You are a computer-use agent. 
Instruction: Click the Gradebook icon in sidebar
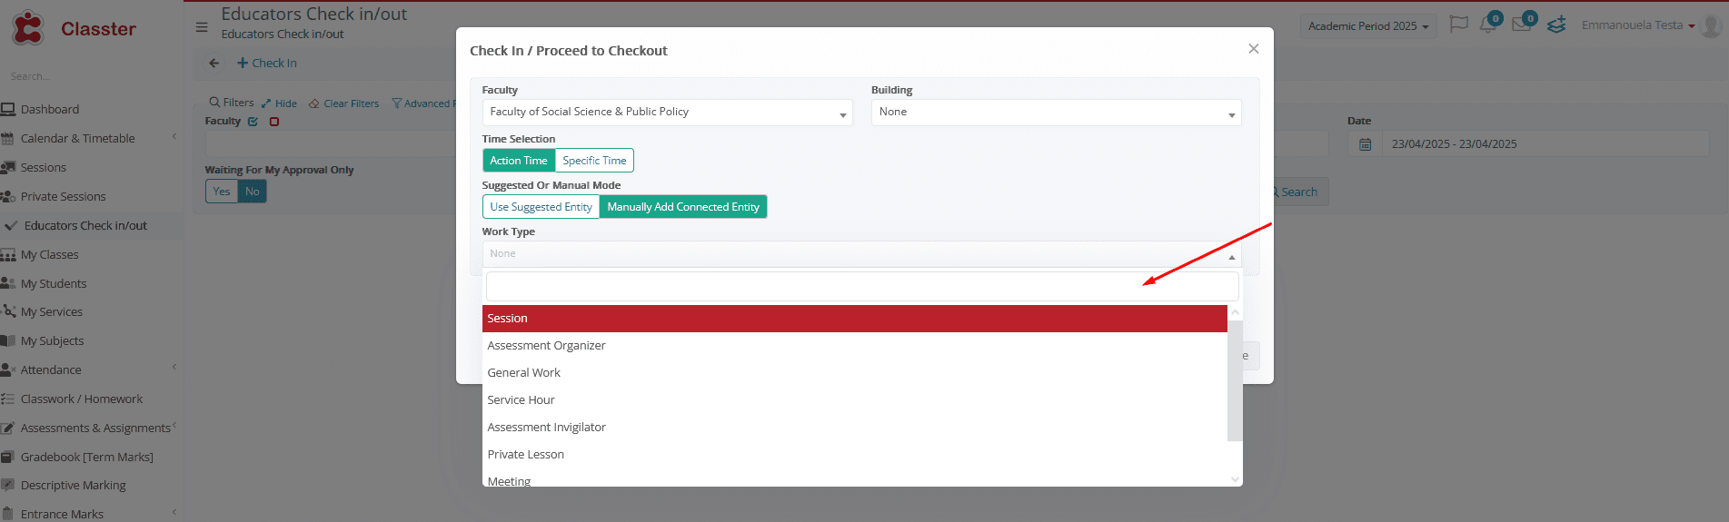(8, 457)
